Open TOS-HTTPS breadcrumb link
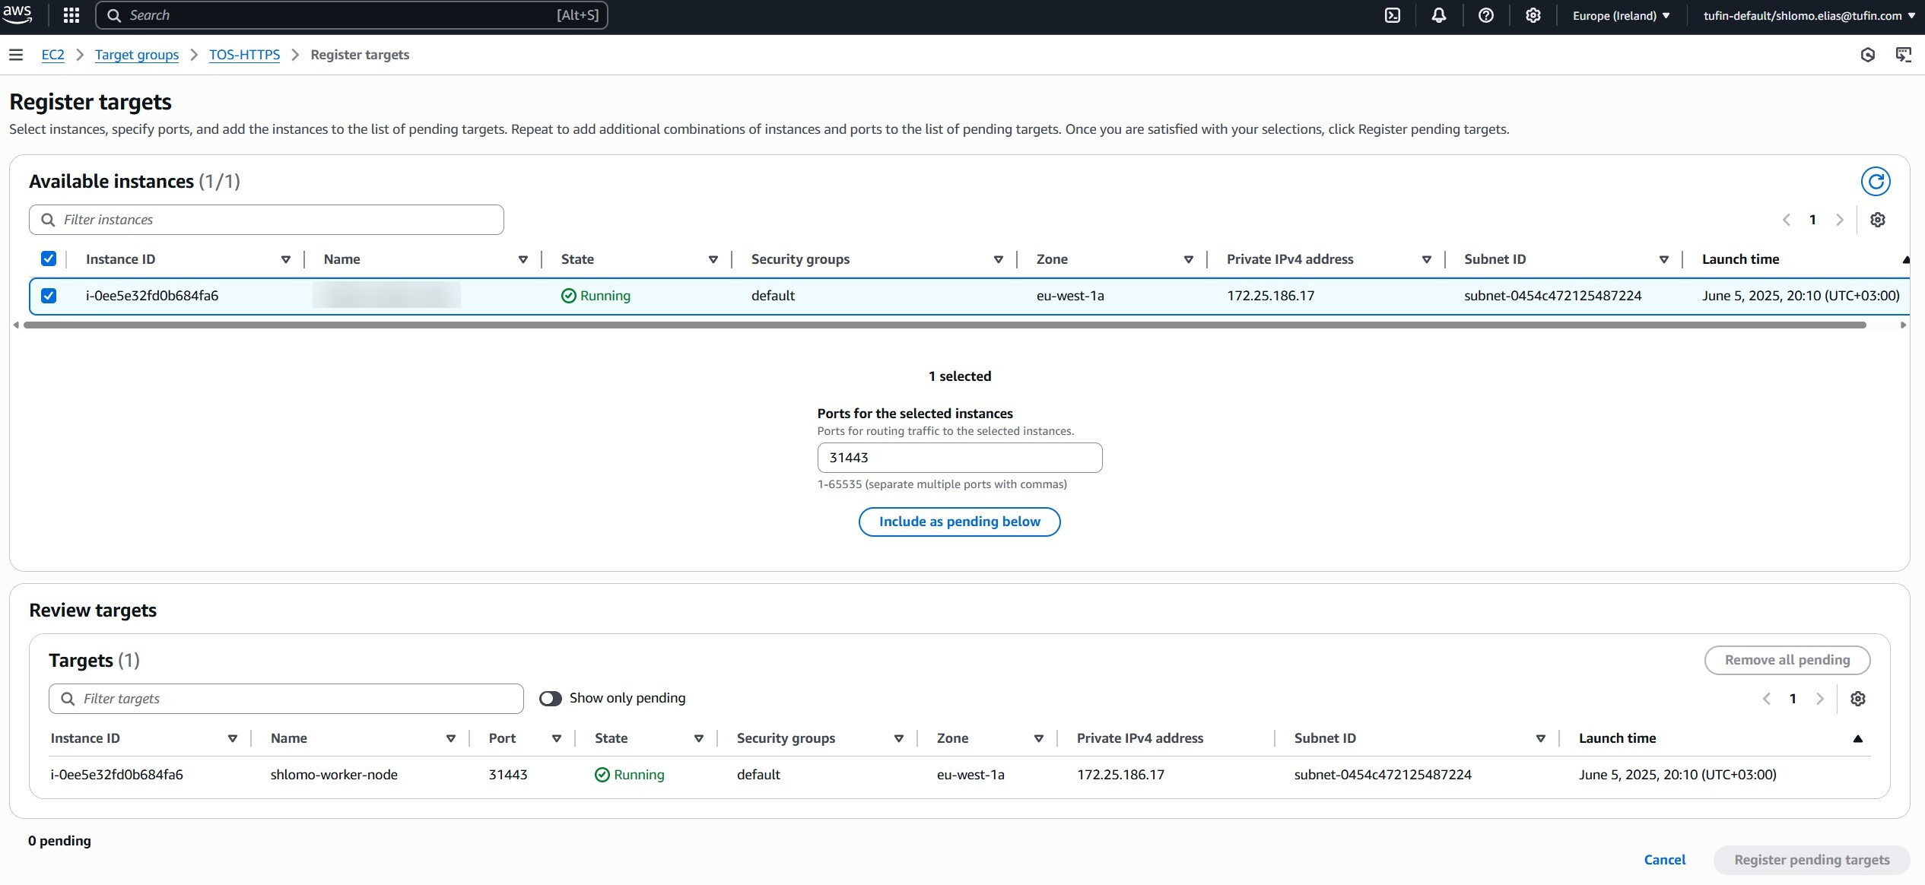The width and height of the screenshot is (1925, 885). pos(244,55)
